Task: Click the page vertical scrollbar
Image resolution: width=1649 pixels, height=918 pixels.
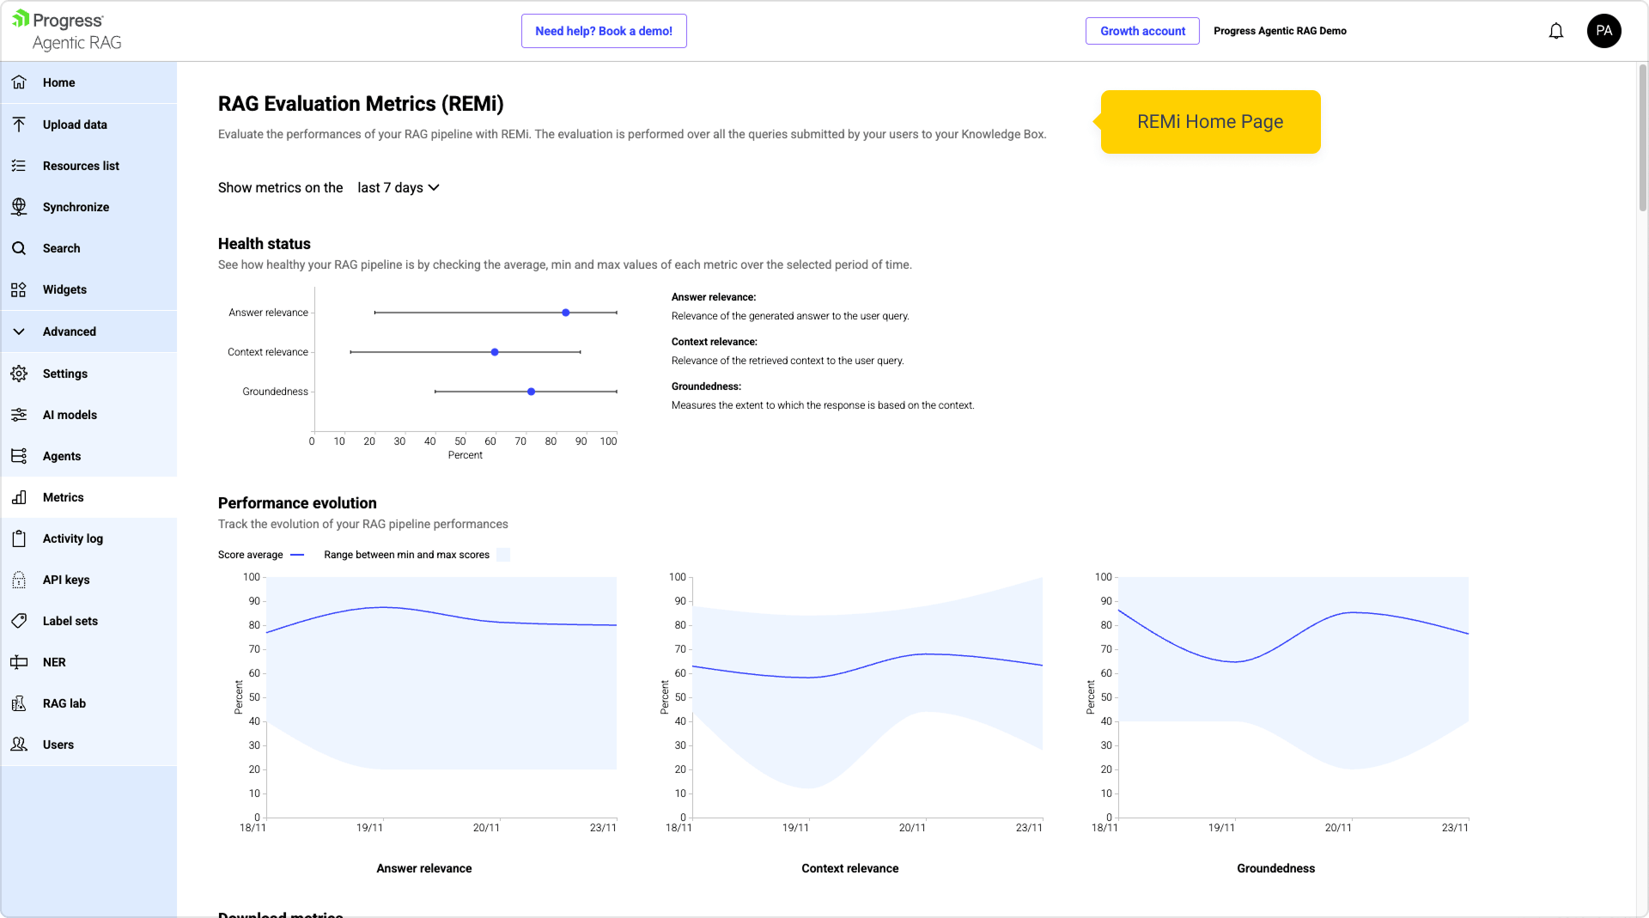Action: click(1642, 137)
